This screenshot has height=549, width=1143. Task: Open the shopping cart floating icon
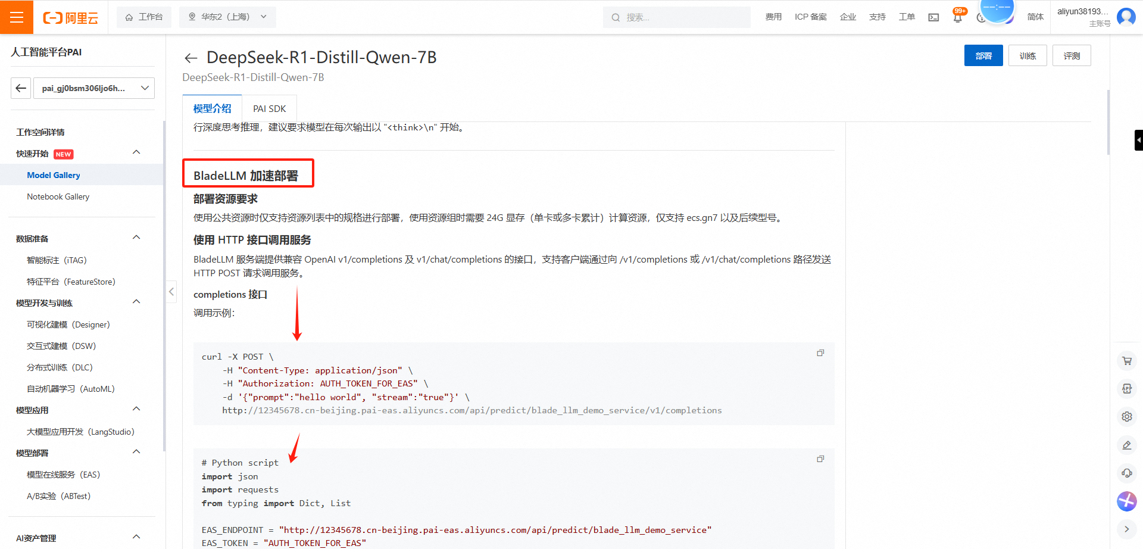[1127, 361]
